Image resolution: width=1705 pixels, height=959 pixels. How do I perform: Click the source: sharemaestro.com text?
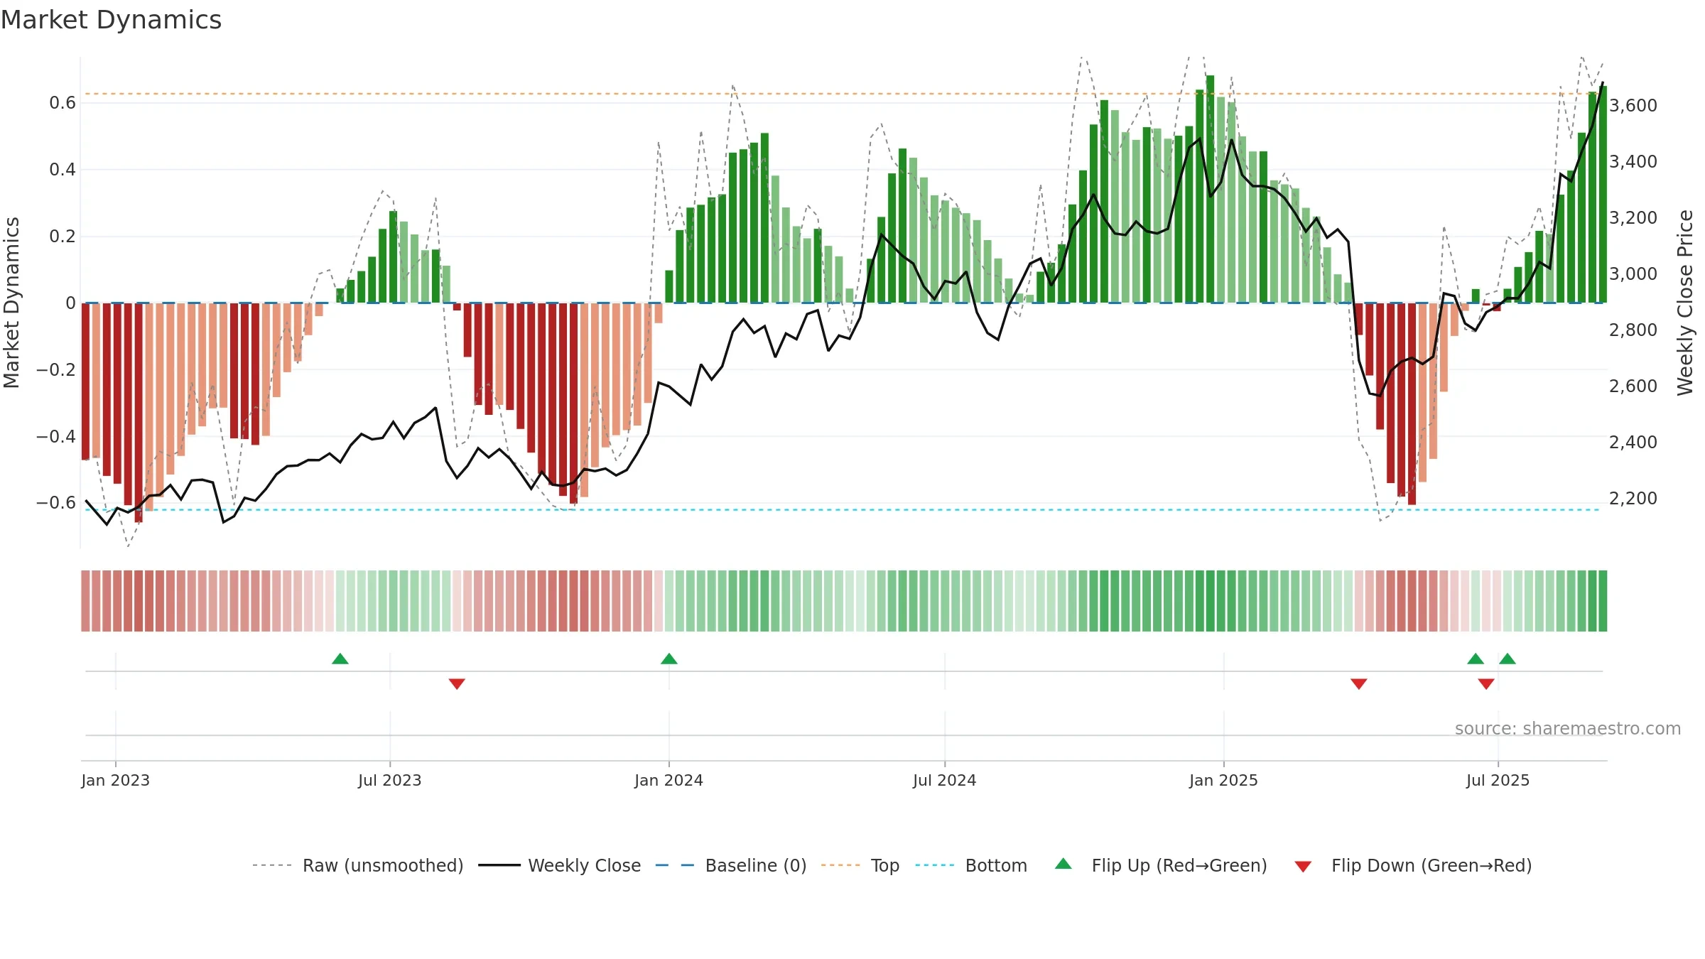tap(1568, 728)
